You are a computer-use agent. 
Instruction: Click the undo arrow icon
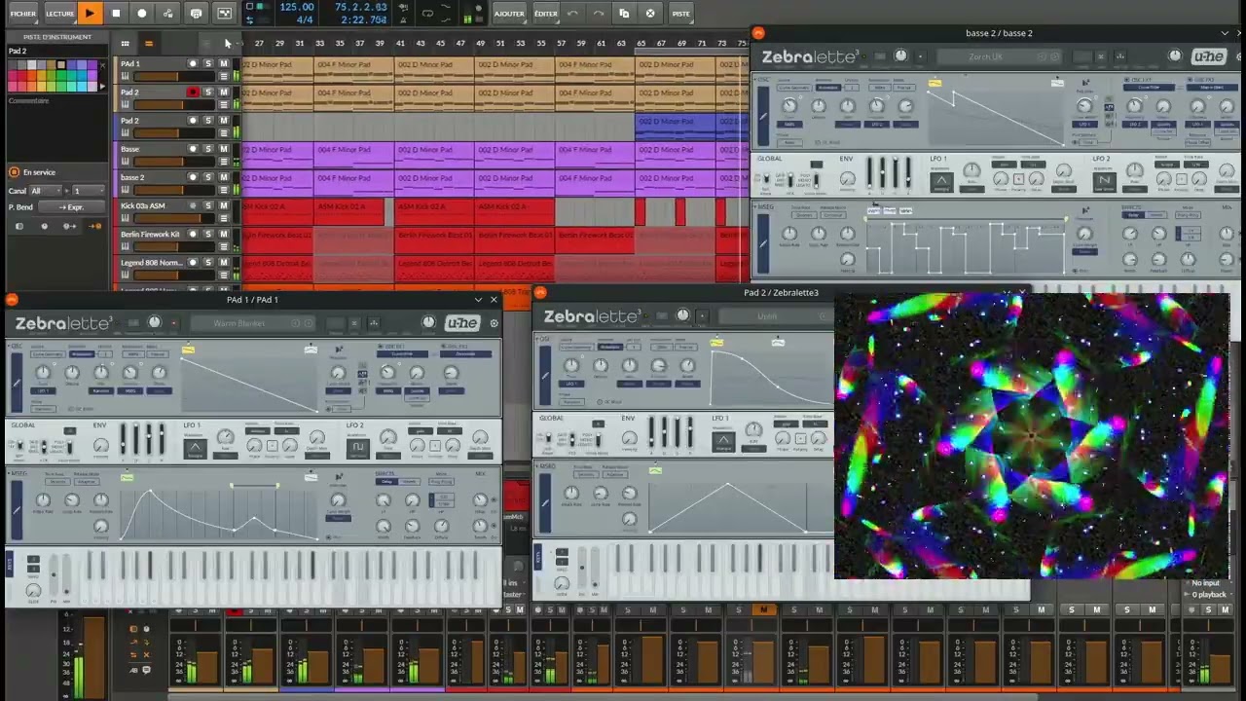pyautogui.click(x=572, y=14)
